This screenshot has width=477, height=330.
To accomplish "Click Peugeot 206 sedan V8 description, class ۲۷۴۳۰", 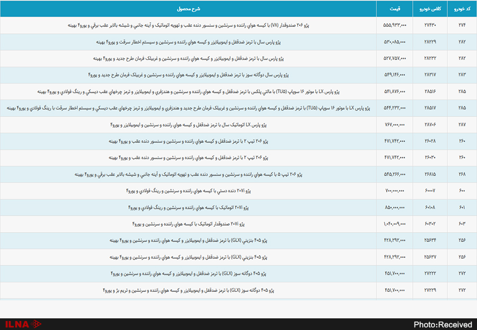I will (x=188, y=25).
